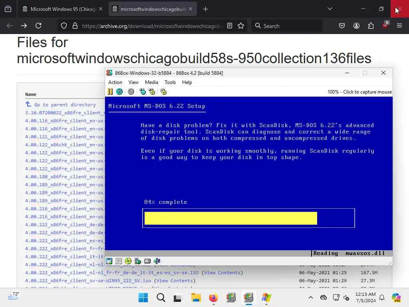View Contents of the nl-nl_fr-fr multi-language ISO
The height and width of the screenshot is (307, 409).
pyautogui.click(x=222, y=273)
